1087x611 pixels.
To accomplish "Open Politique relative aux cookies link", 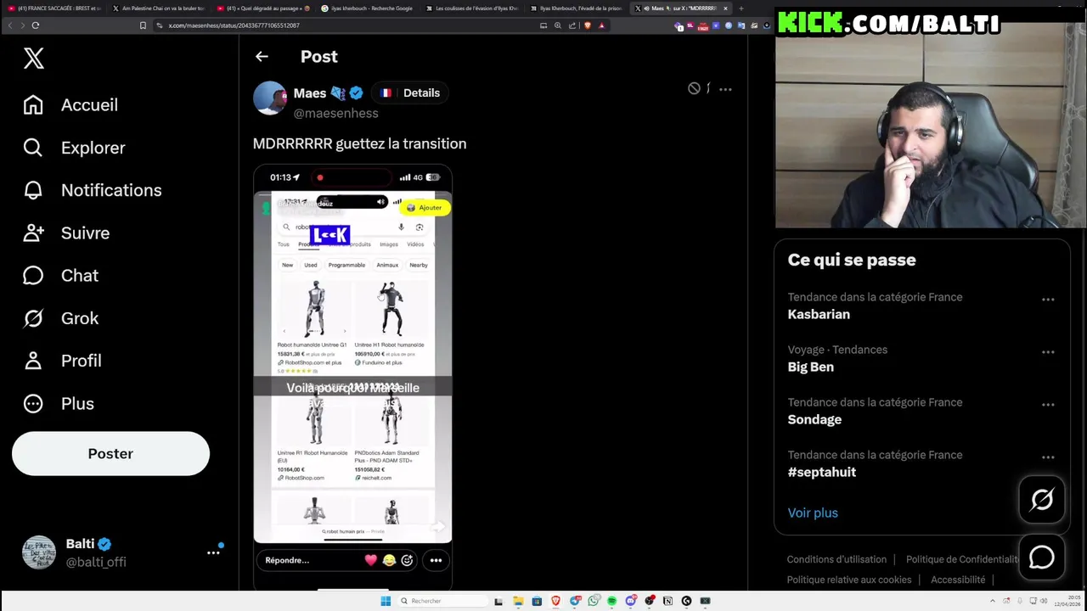I will tap(849, 580).
